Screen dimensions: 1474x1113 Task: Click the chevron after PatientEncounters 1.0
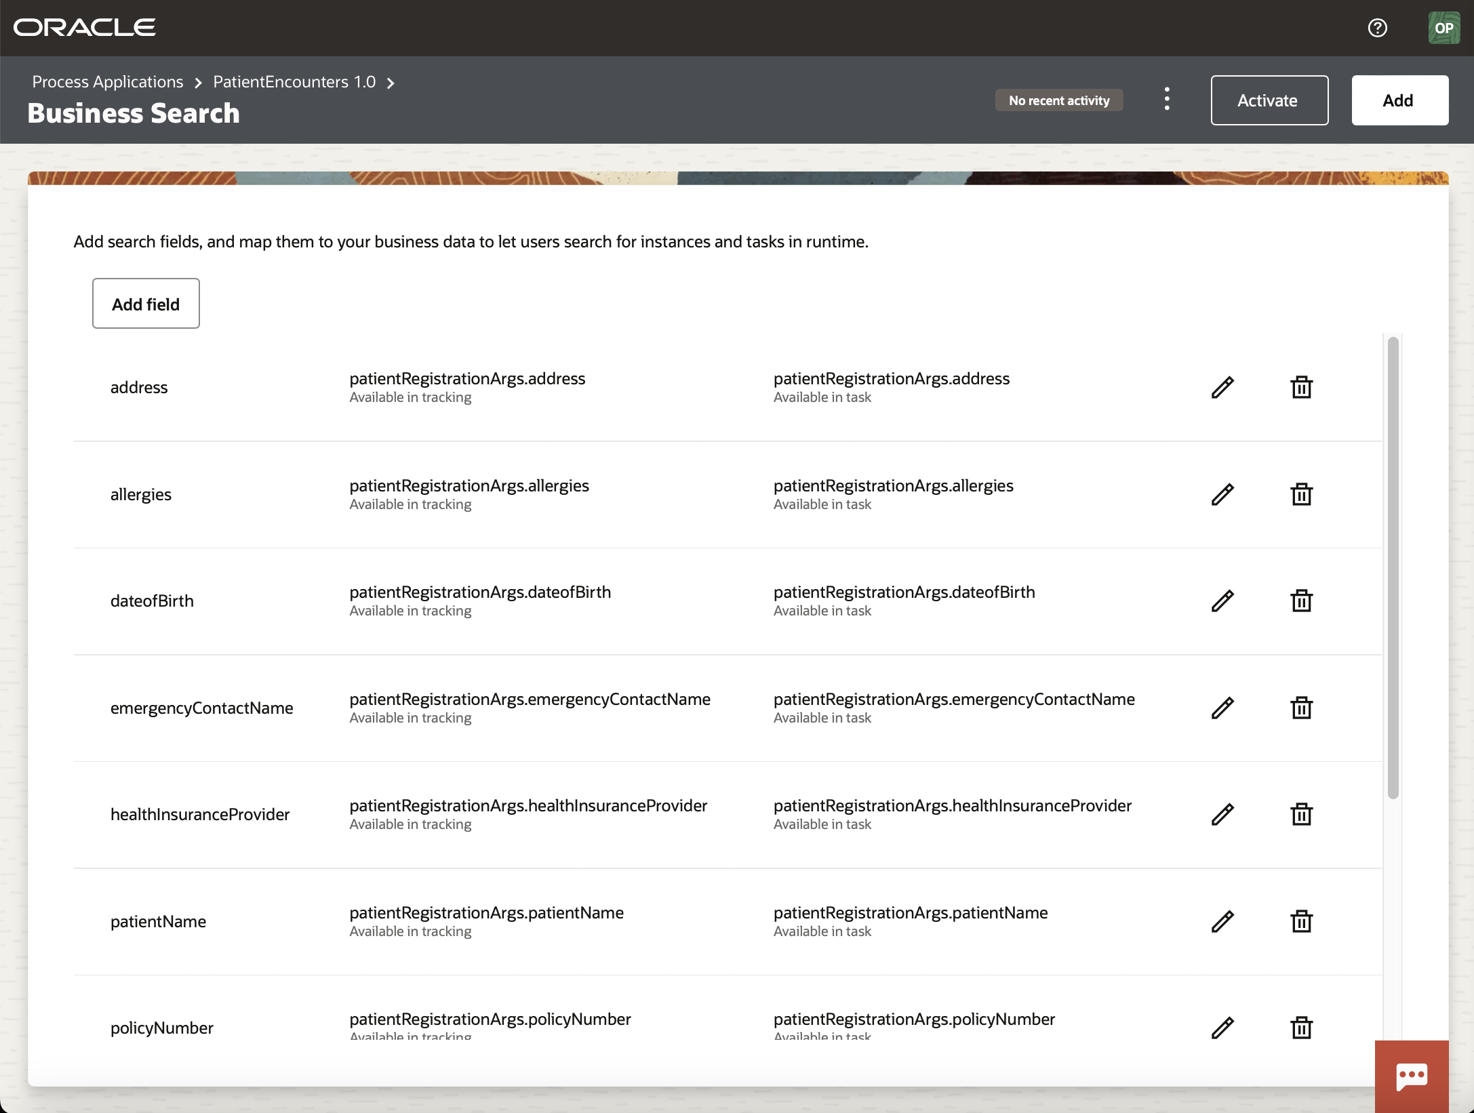point(391,83)
